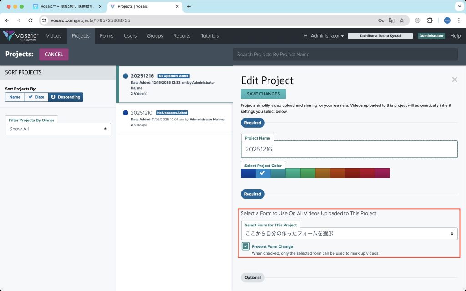Reload the page with the refresh icon
The image size is (466, 291).
tap(30, 20)
